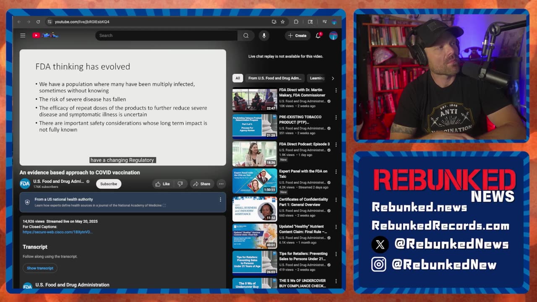
Task: Focus the youtube.com address bar URL
Action: [x=82, y=22]
